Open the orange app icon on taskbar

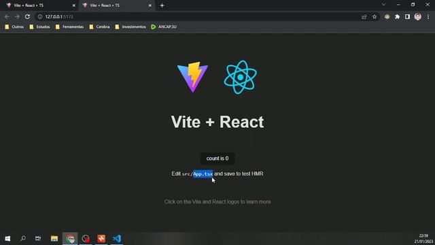click(x=101, y=239)
